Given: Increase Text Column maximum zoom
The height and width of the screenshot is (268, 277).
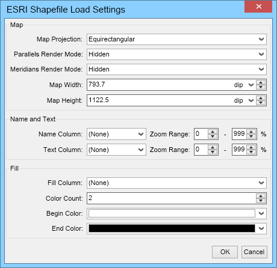Looking at the screenshot, I should (x=251, y=147).
